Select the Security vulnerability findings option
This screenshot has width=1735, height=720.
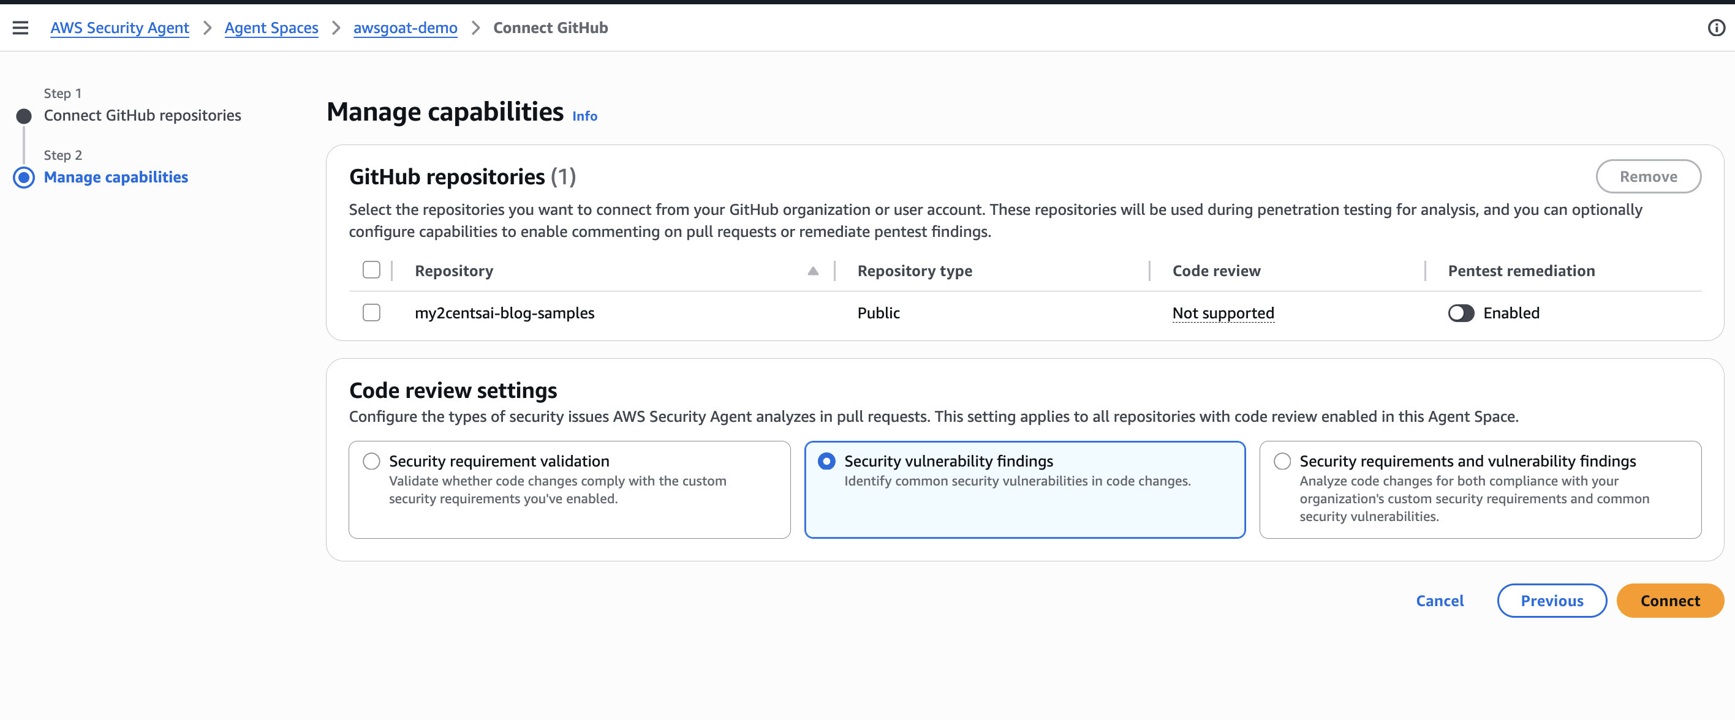pyautogui.click(x=827, y=461)
